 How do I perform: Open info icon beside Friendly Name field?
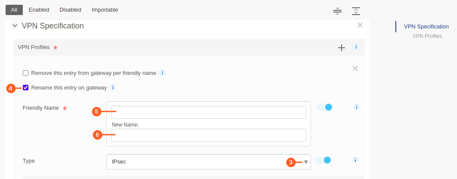357,107
